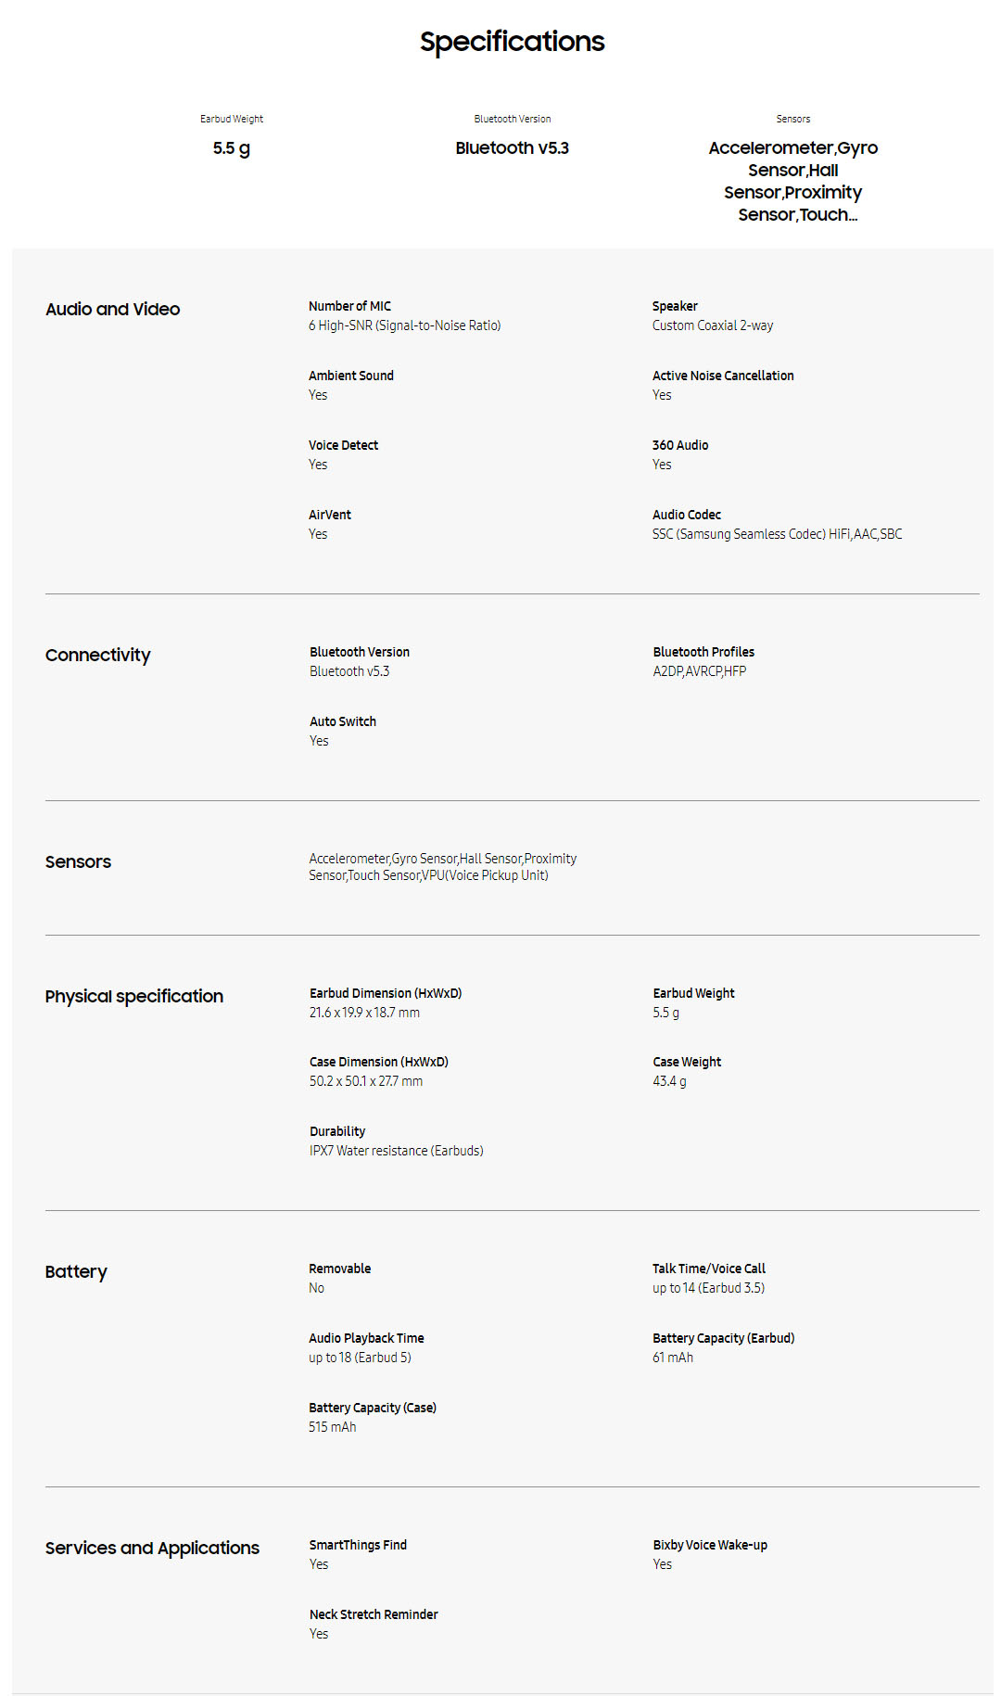The image size is (1001, 1696).
Task: Click the Services and Applications heading
Action: tap(152, 1548)
